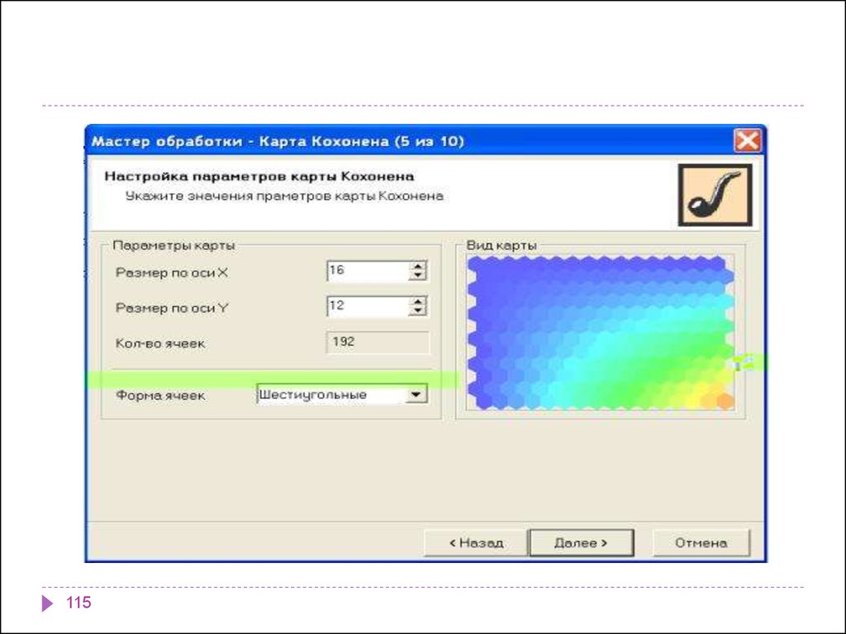846x634 pixels.
Task: Click the slide page number 115
Action: pyautogui.click(x=78, y=603)
